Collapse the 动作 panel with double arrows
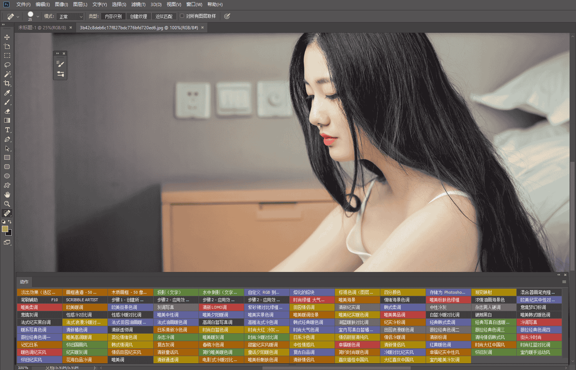The height and width of the screenshot is (370, 576). 559,275
